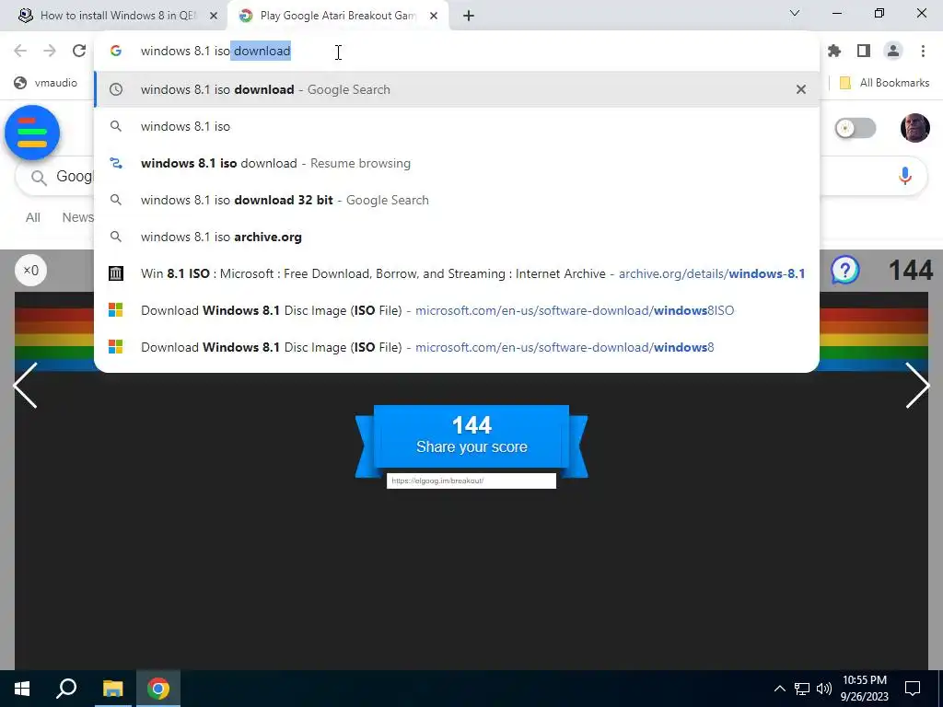Show hidden system tray icons
The height and width of the screenshot is (707, 943).
(x=779, y=689)
